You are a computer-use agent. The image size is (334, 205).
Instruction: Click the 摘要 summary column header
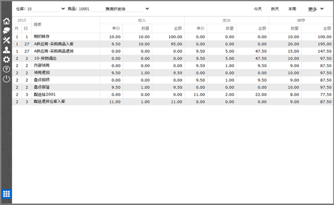coord(37,25)
